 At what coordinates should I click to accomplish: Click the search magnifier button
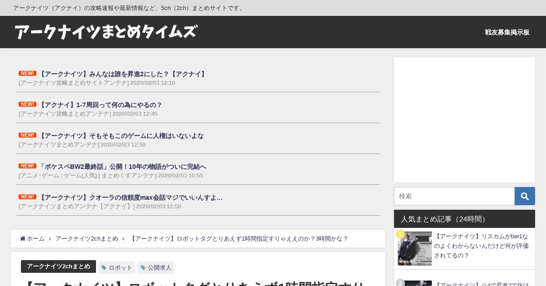coord(525,196)
